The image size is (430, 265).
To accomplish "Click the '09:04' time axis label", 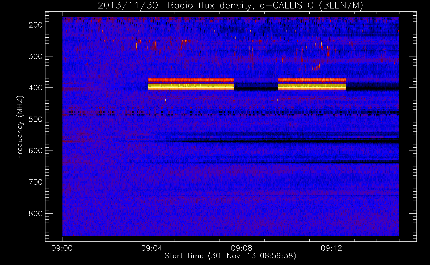I will (152, 248).
